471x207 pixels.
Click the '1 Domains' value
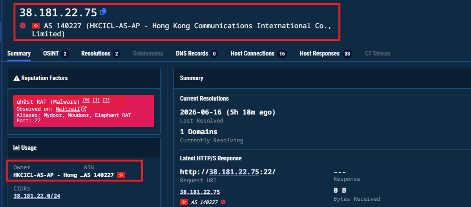[199, 132]
